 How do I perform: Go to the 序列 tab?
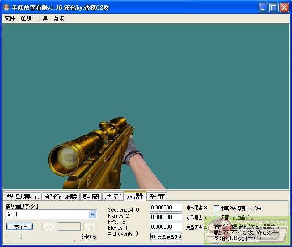(113, 197)
